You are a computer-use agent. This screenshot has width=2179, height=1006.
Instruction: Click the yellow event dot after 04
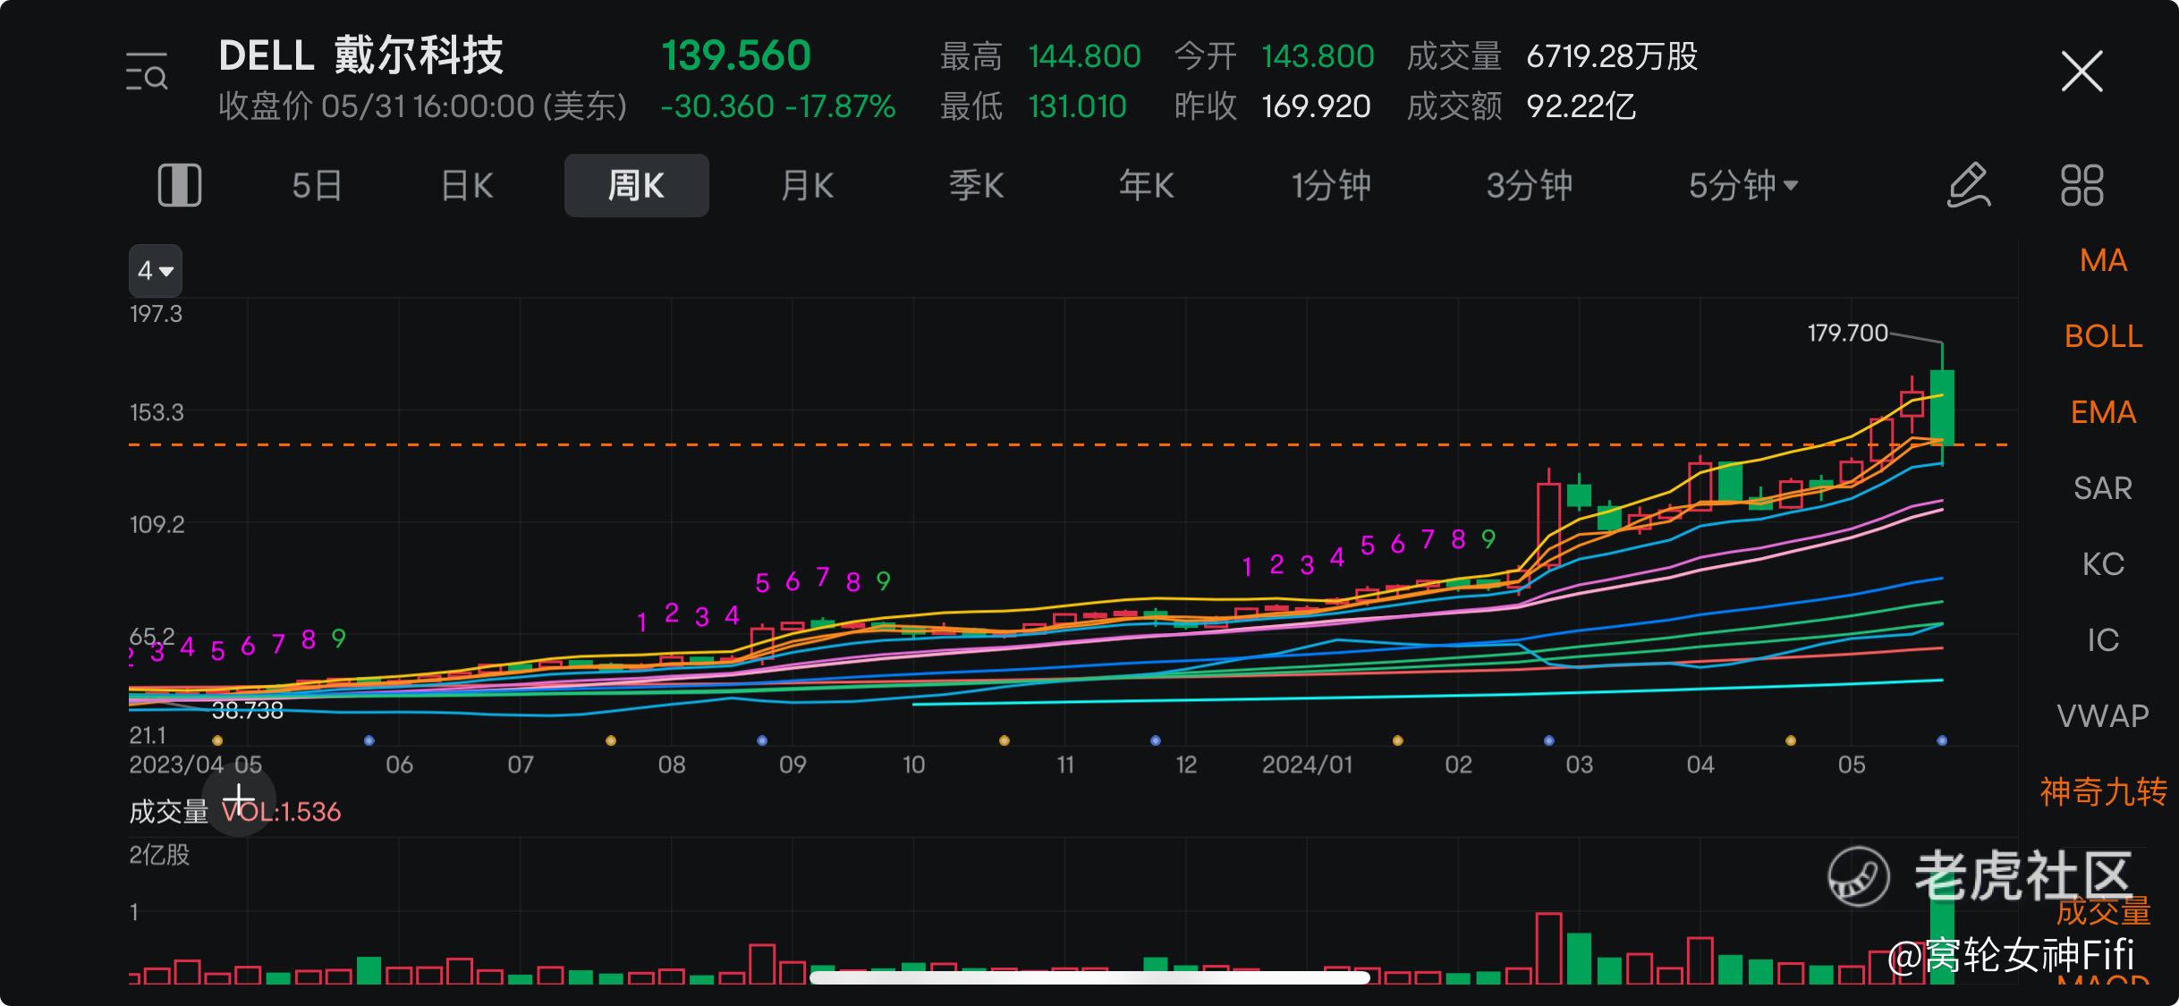pos(1791,740)
